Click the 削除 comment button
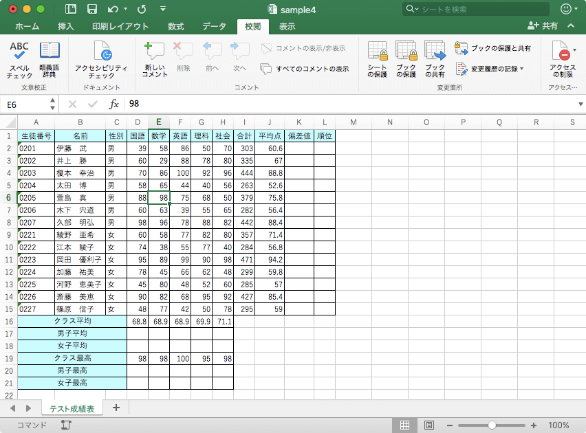Viewport: 586px width, 433px height. pyautogui.click(x=183, y=57)
